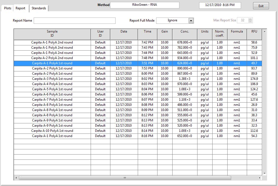Click the Max Report Size stepper arrows
The height and width of the screenshot is (186, 278).
250,21
